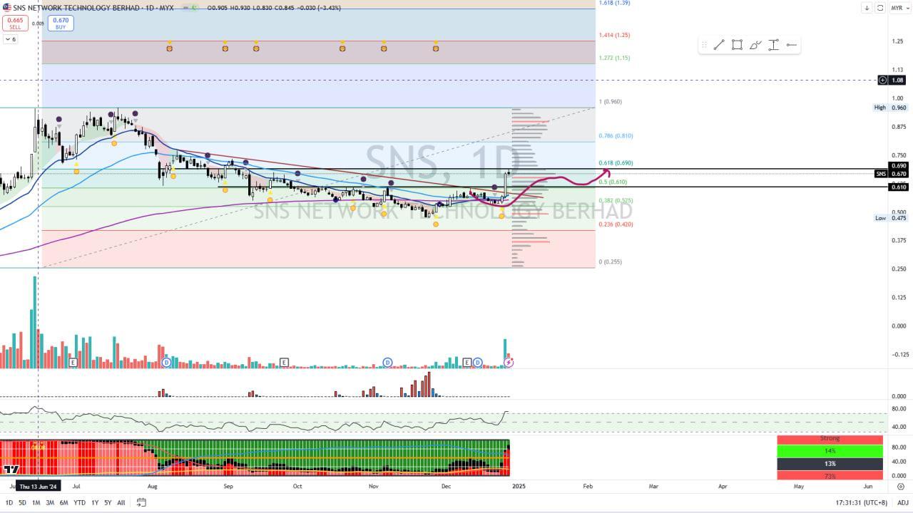Click the 0.786 (0.810) Fibonacci level label
Screen dimensions: 913x513
pyautogui.click(x=616, y=135)
